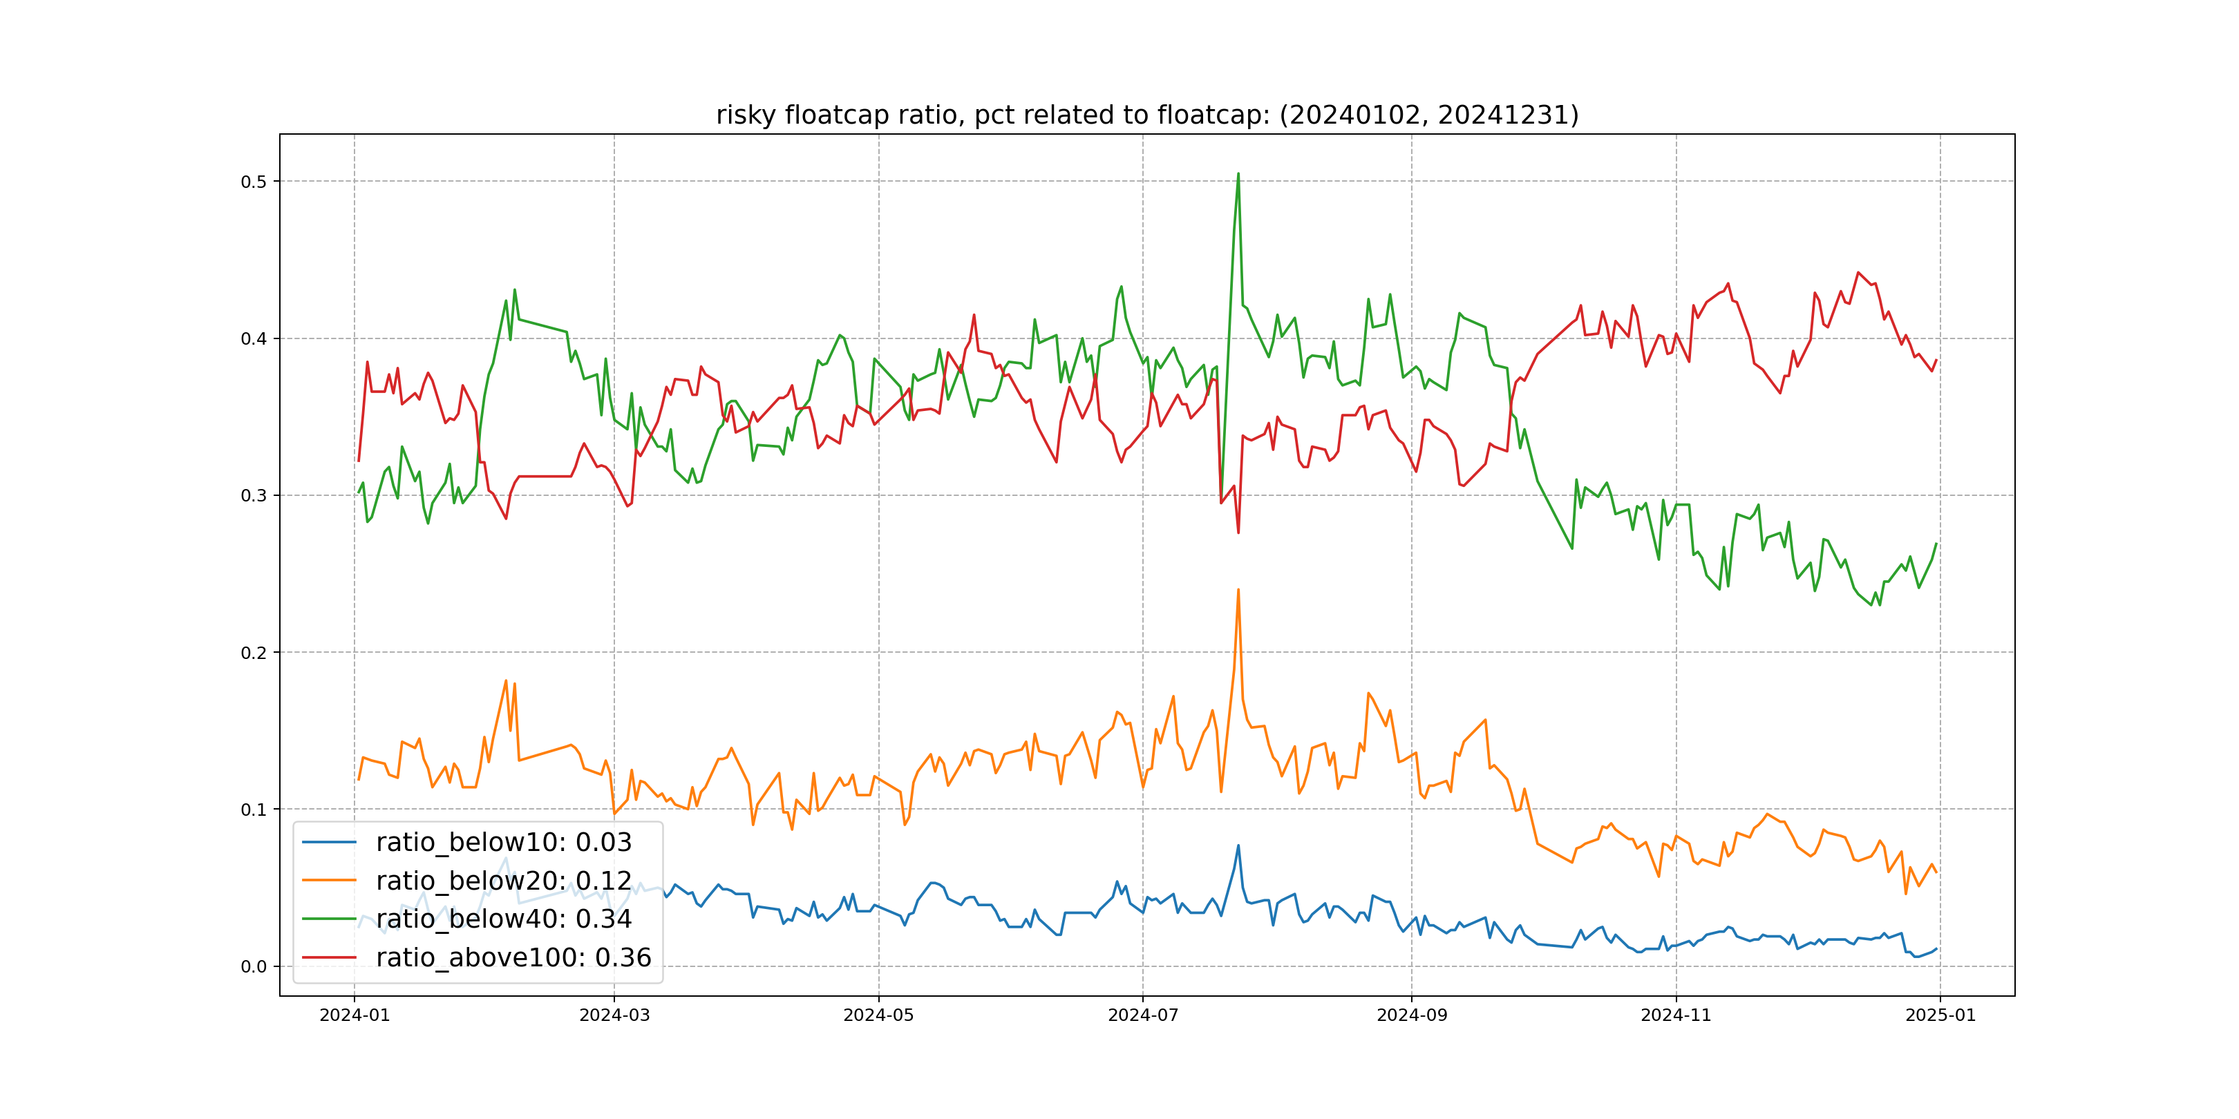Image resolution: width=2239 pixels, height=1119 pixels.
Task: Click the chart title 'risky floatcap ratio'
Action: pos(1146,115)
